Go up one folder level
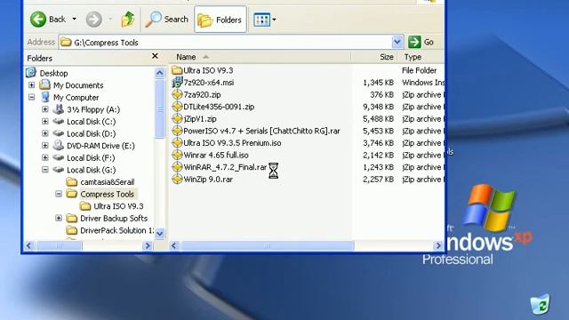This screenshot has height=320, width=569. 128,20
